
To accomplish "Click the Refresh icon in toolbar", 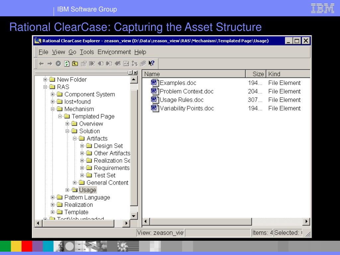I will [67, 63].
